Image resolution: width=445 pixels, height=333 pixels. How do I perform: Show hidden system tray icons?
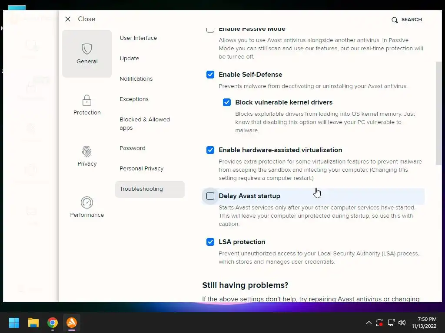point(369,323)
